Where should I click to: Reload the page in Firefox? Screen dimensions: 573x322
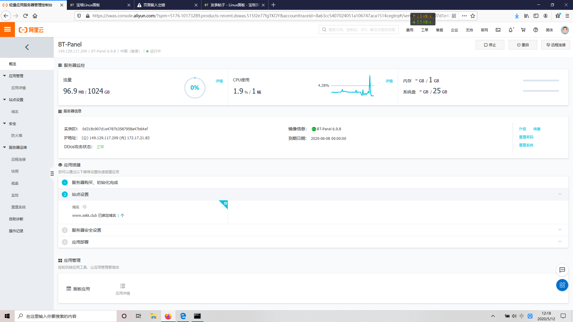tap(25, 16)
